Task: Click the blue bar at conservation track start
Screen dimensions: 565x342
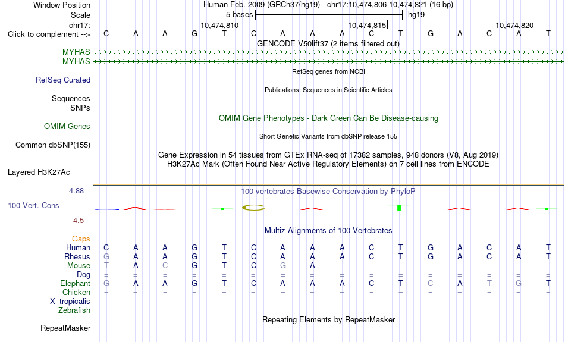Action: pos(106,209)
